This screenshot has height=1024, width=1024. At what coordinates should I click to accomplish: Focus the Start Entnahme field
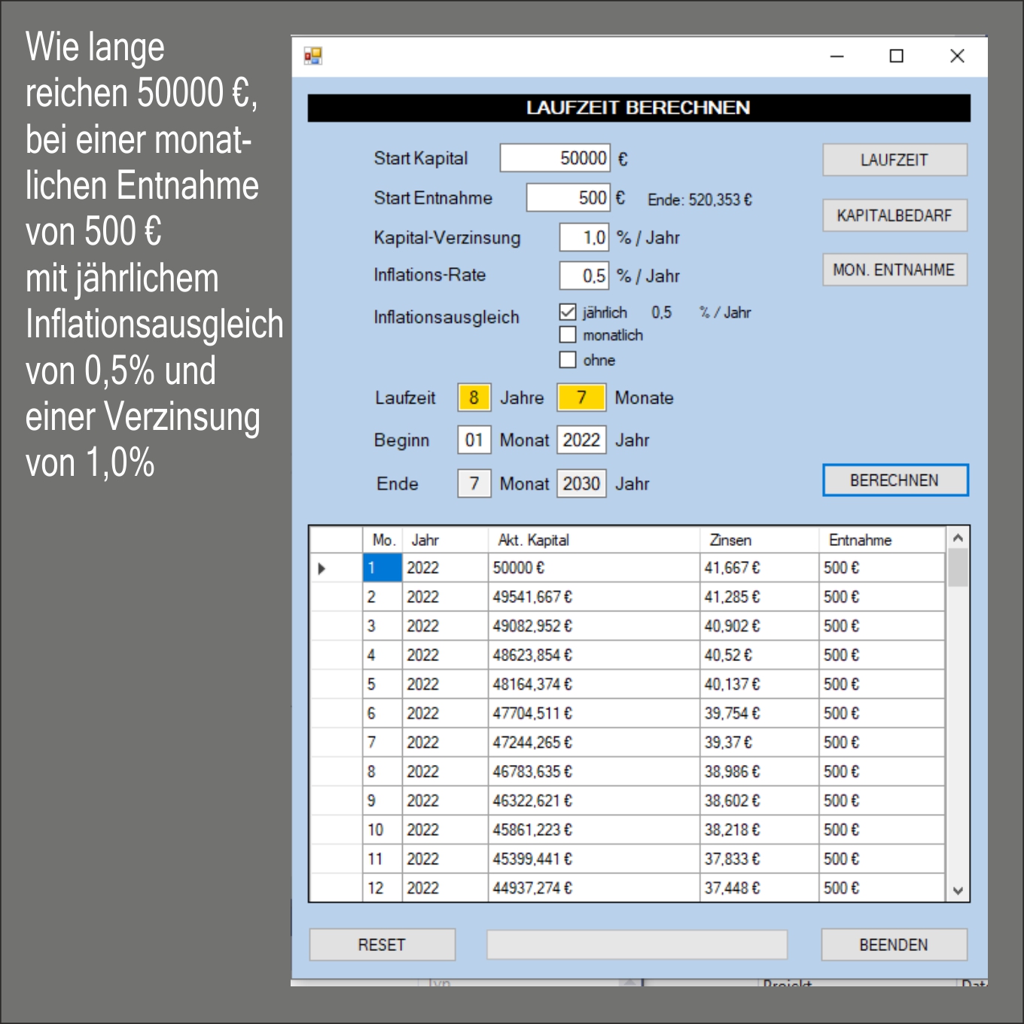coord(568,198)
